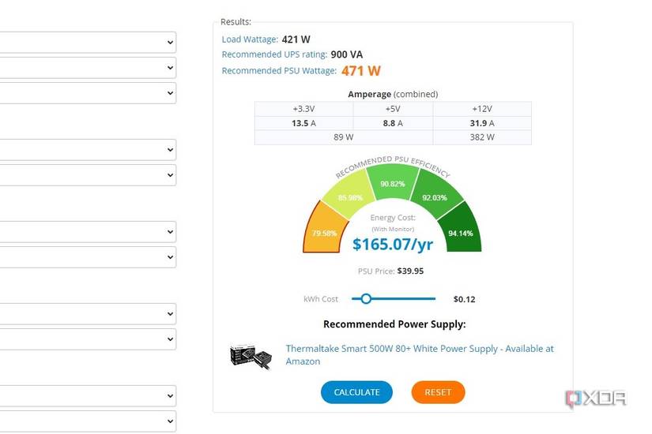This screenshot has width=652, height=434.
Task: Click the Recommended UPS rating label
Action: [x=273, y=54]
